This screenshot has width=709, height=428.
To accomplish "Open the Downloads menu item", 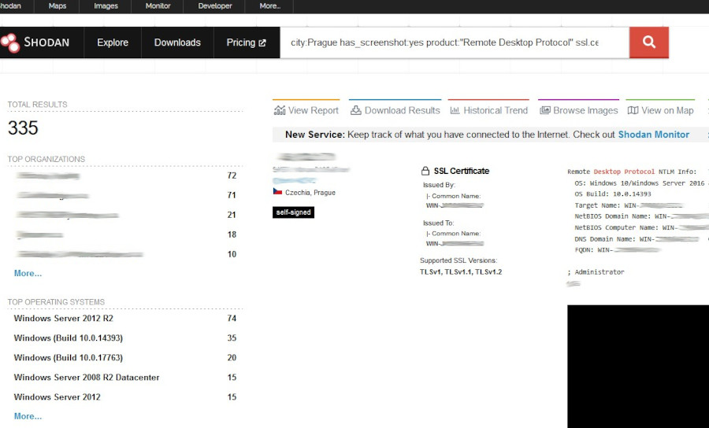I will pyautogui.click(x=177, y=42).
